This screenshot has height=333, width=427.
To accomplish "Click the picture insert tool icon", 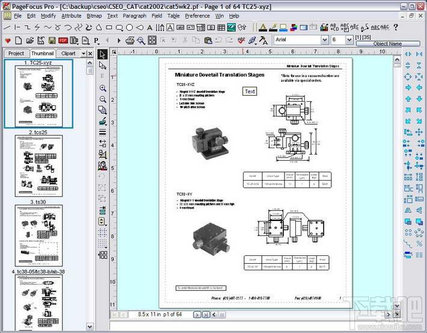I will point(232,27).
